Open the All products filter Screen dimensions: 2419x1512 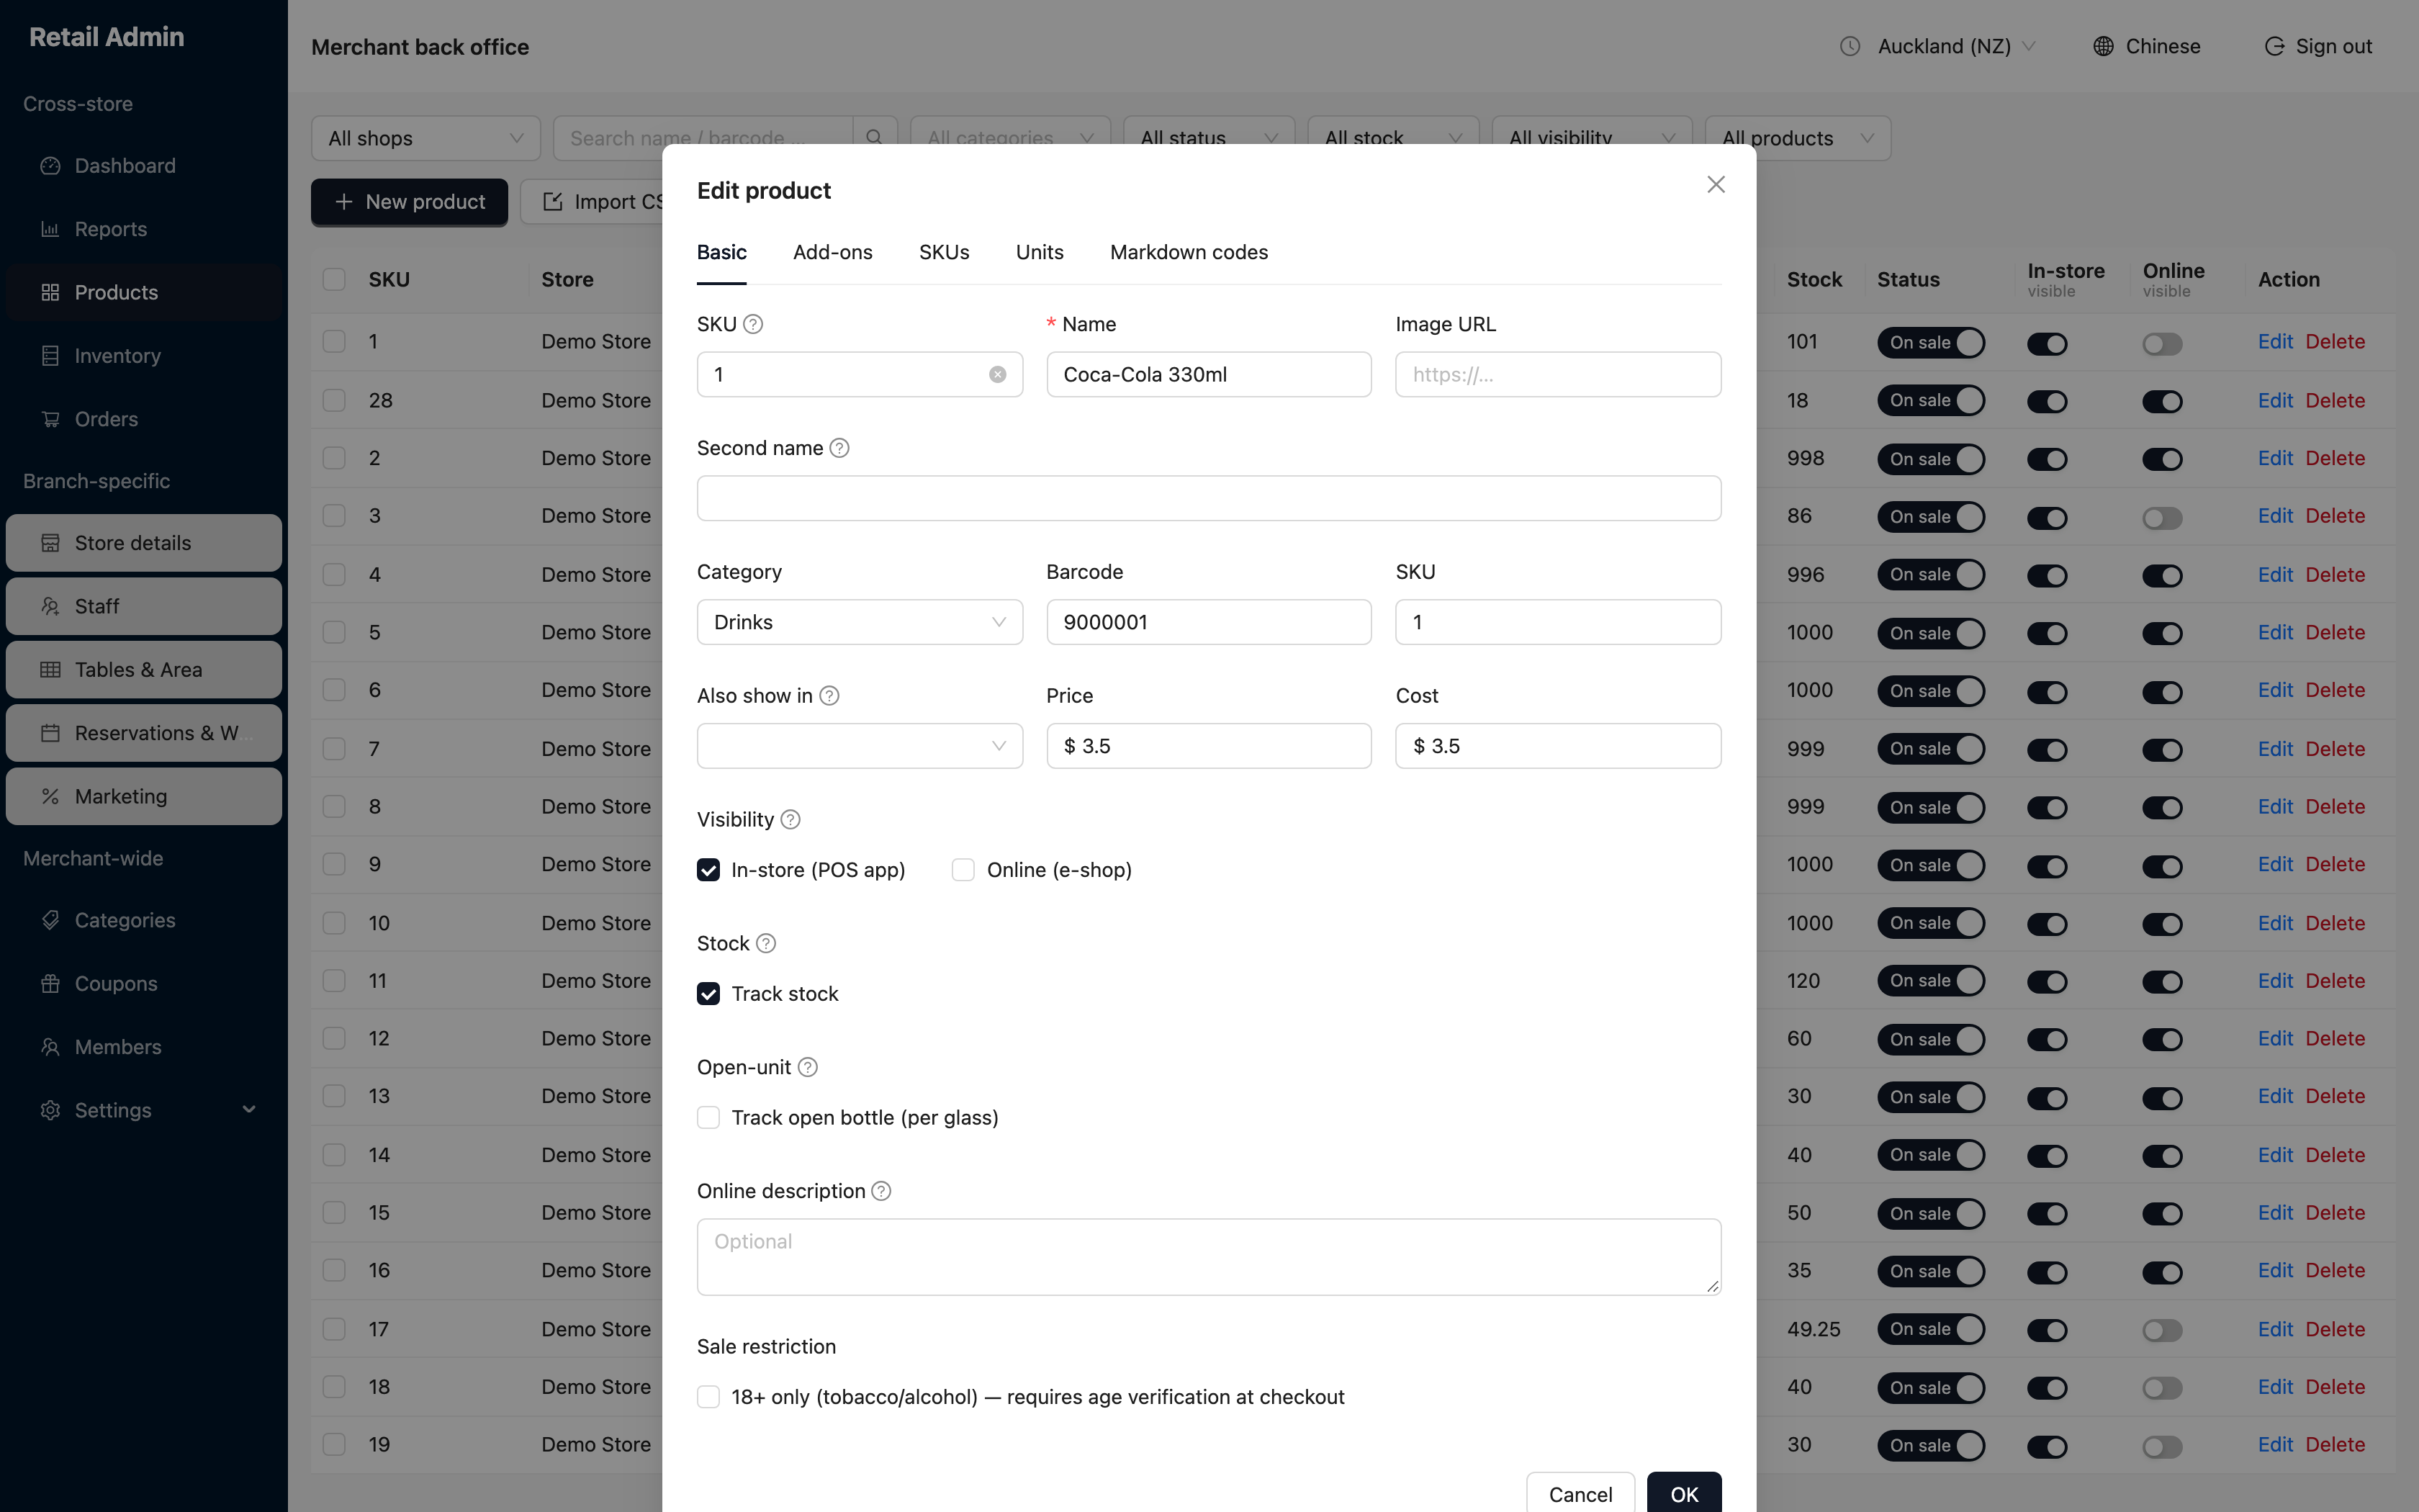click(x=1797, y=138)
